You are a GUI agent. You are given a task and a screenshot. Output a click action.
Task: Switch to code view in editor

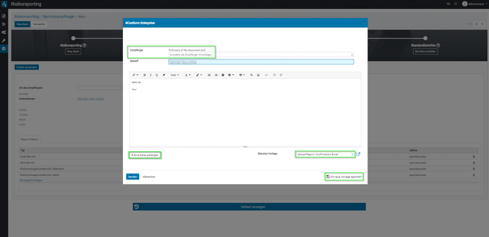[x=266, y=75]
